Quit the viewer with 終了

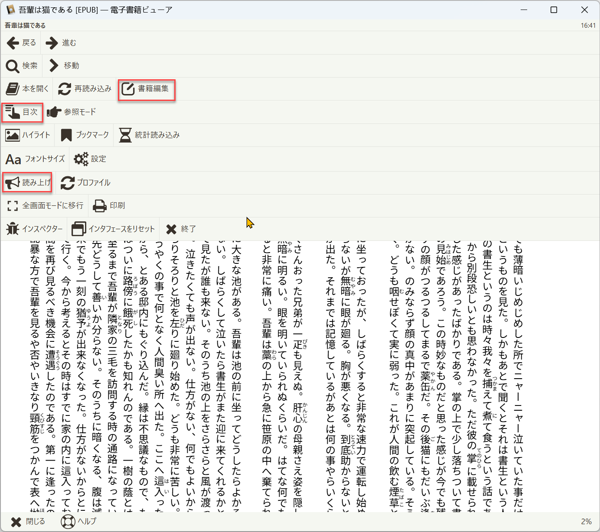coord(181,229)
